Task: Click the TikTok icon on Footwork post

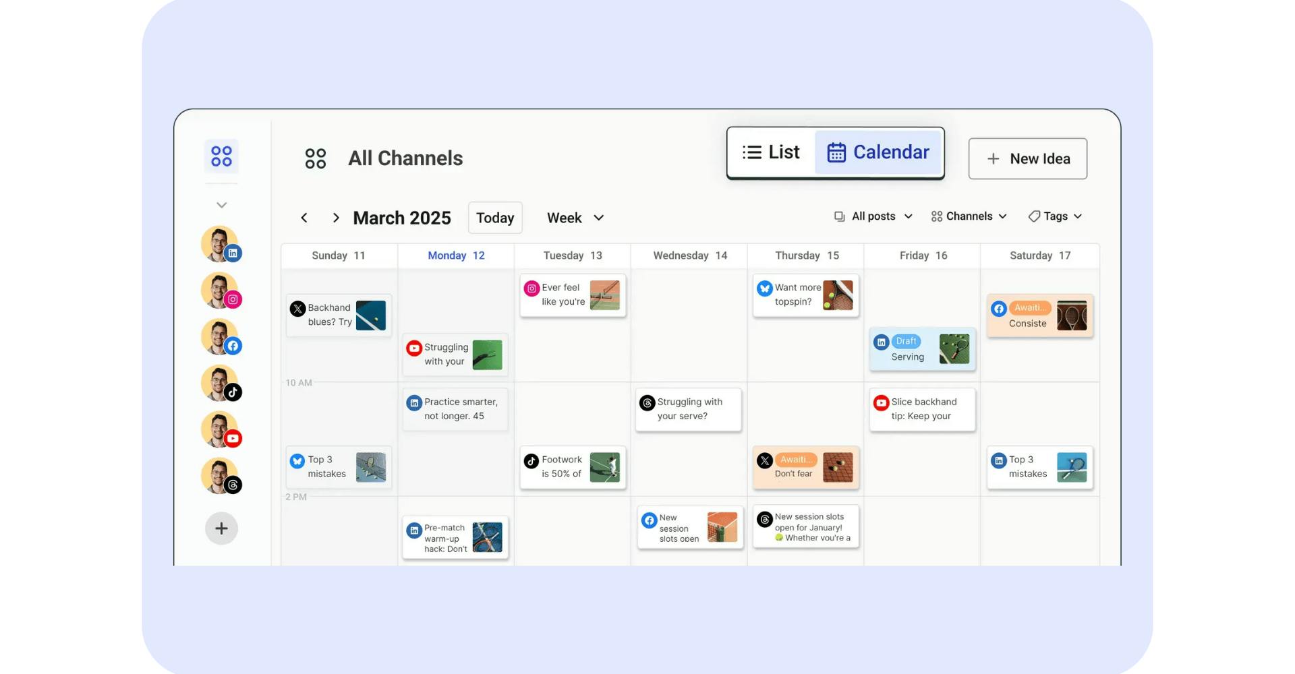Action: [x=531, y=461]
